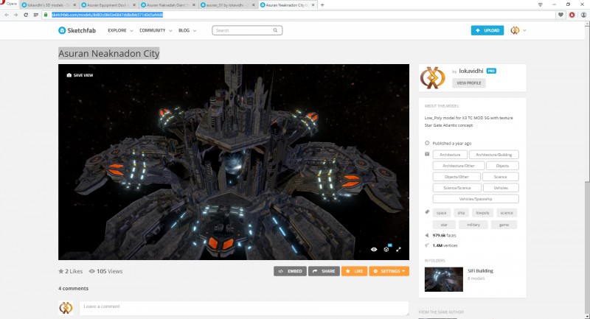Click the browser forward arrow
The width and height of the screenshot is (590, 319).
pos(15,15)
